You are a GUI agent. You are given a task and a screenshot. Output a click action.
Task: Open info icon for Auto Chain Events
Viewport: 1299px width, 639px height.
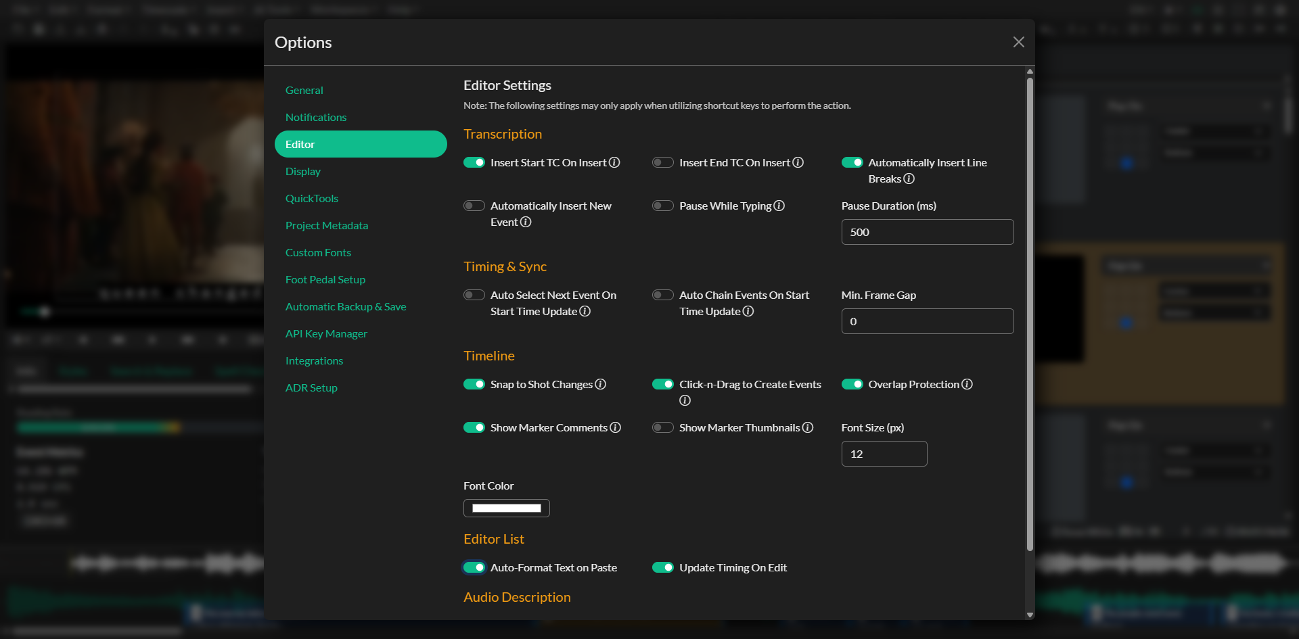[x=748, y=311]
